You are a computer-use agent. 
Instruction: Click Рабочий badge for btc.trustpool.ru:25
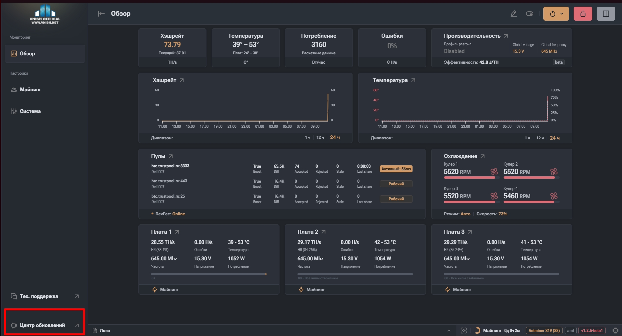coord(396,199)
